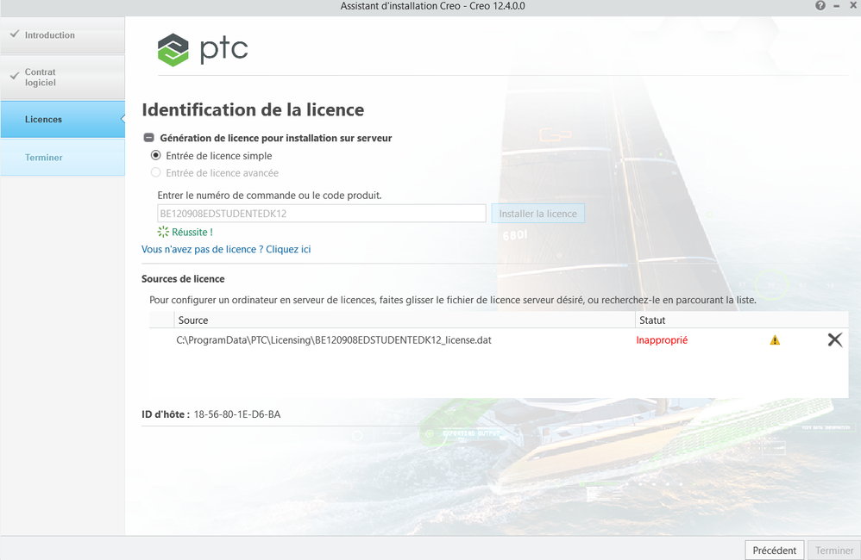Viewport: 861px width, 560px height.
Task: Collapse the Génération de licence section
Action: pos(148,138)
